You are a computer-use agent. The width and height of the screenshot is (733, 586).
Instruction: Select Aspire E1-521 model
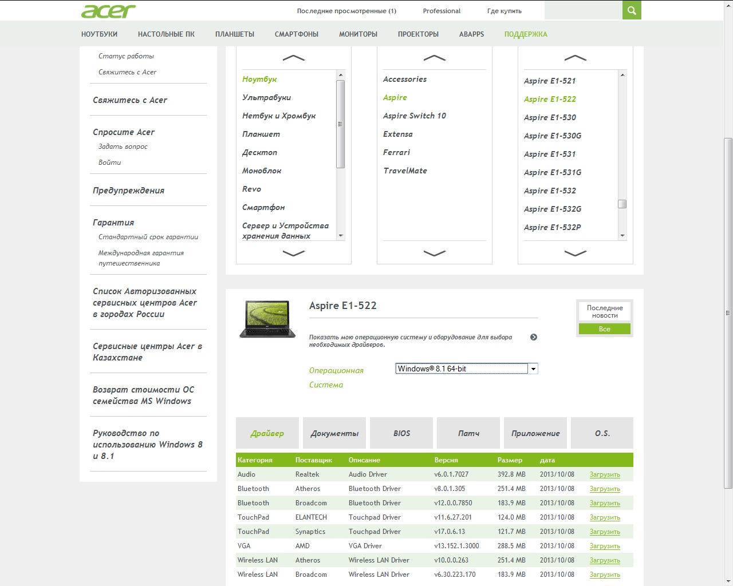(550, 81)
